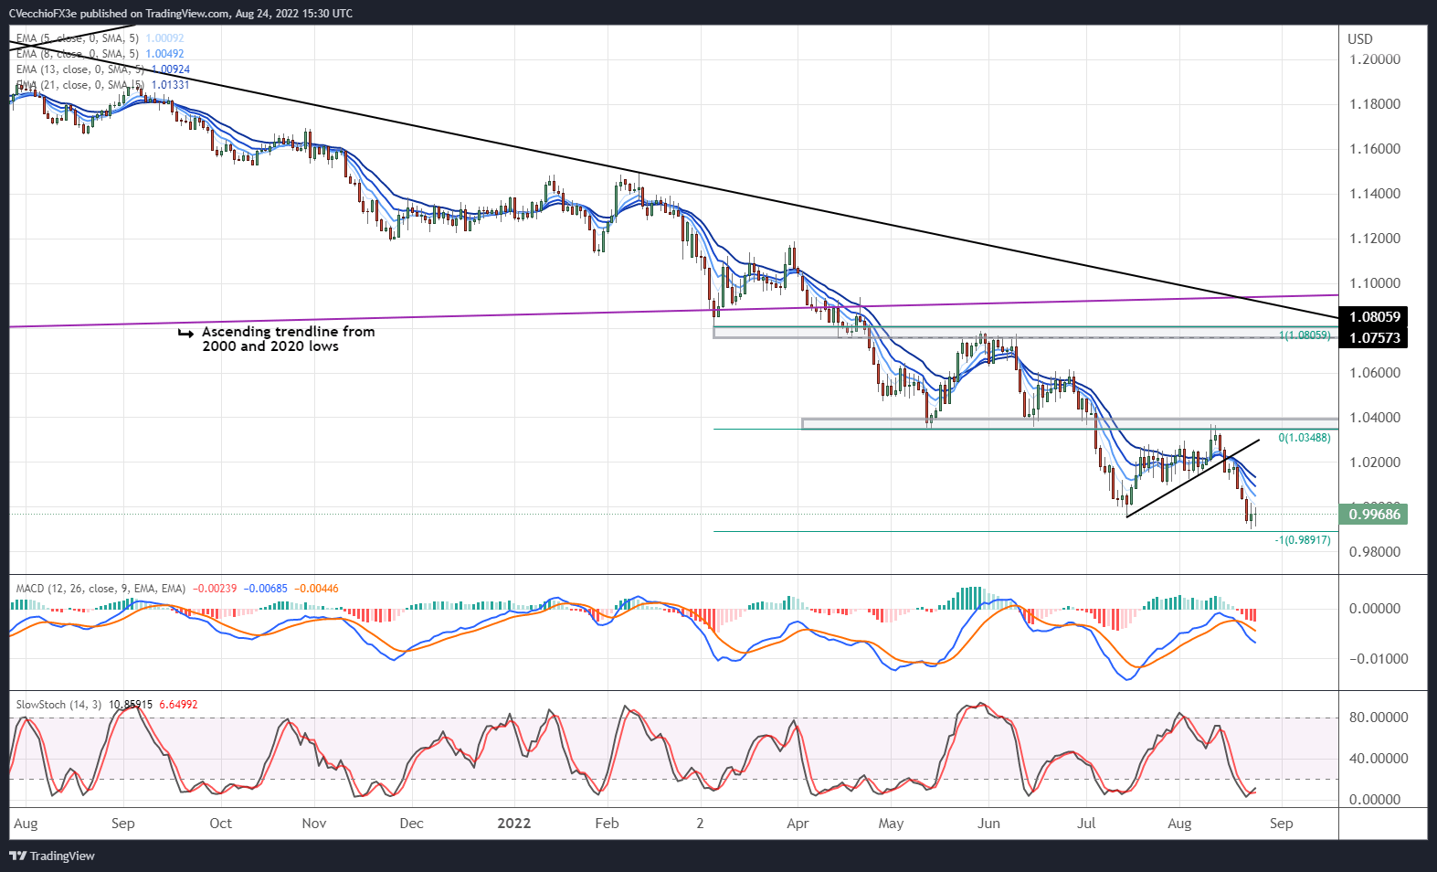Click the Nov time axis label
This screenshot has width=1437, height=872.
click(x=313, y=824)
